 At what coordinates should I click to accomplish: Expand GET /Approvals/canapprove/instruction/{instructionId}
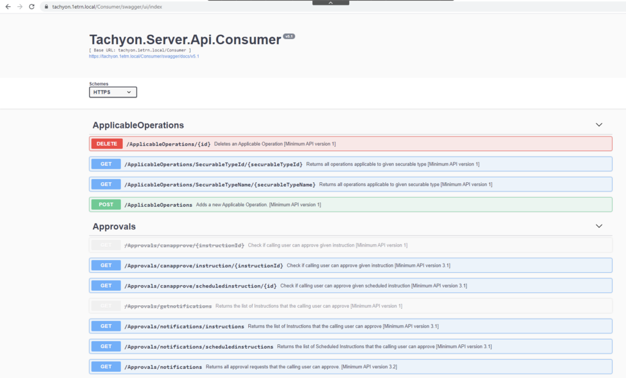tap(350, 265)
